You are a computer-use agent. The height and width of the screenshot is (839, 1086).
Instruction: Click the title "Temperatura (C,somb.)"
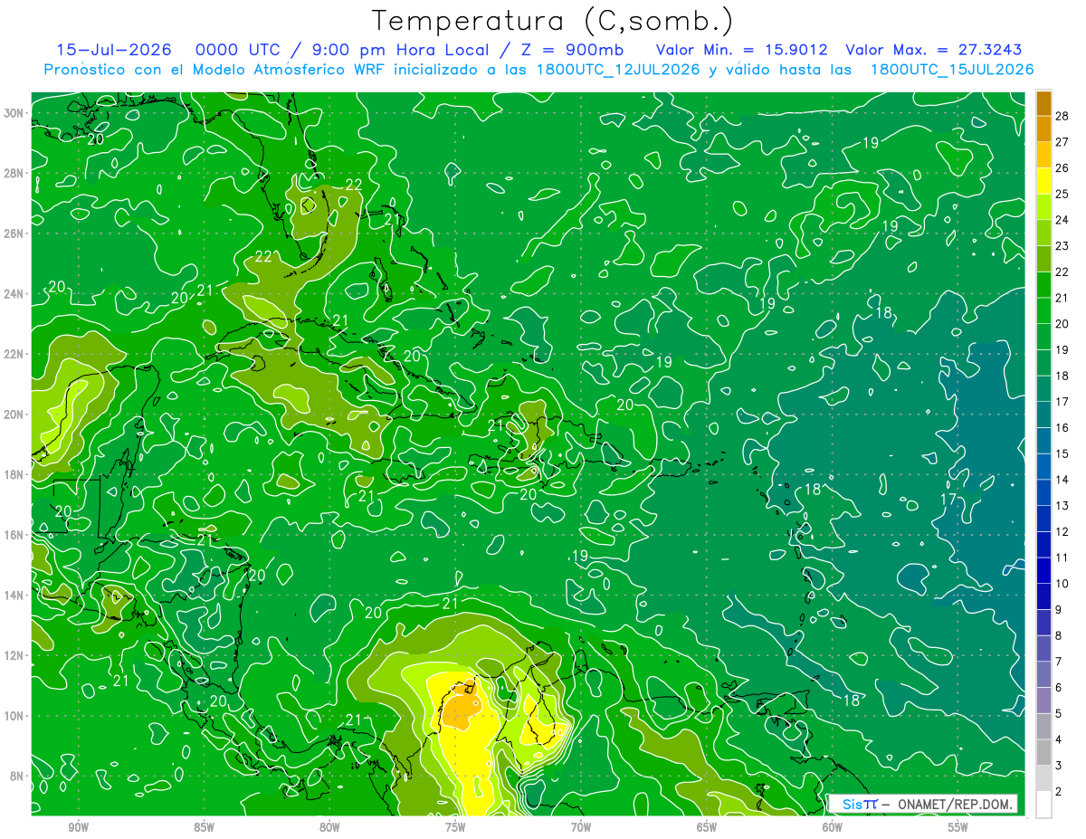(552, 21)
